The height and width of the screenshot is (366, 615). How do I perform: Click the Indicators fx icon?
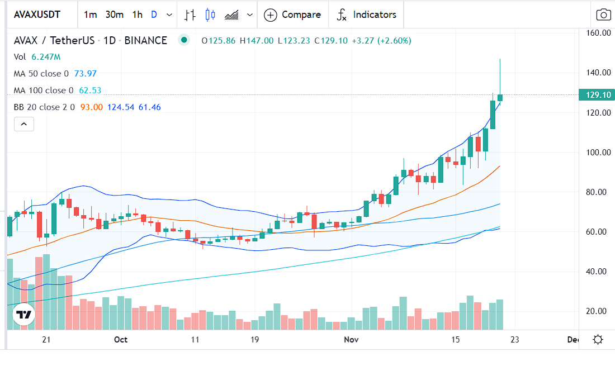tap(342, 15)
